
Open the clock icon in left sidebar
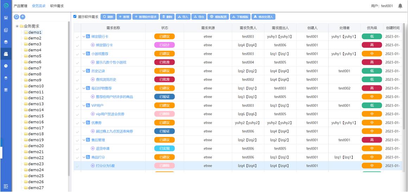6,66
